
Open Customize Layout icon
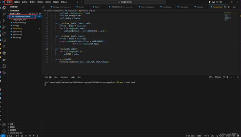pyautogui.click(x=221, y=2)
